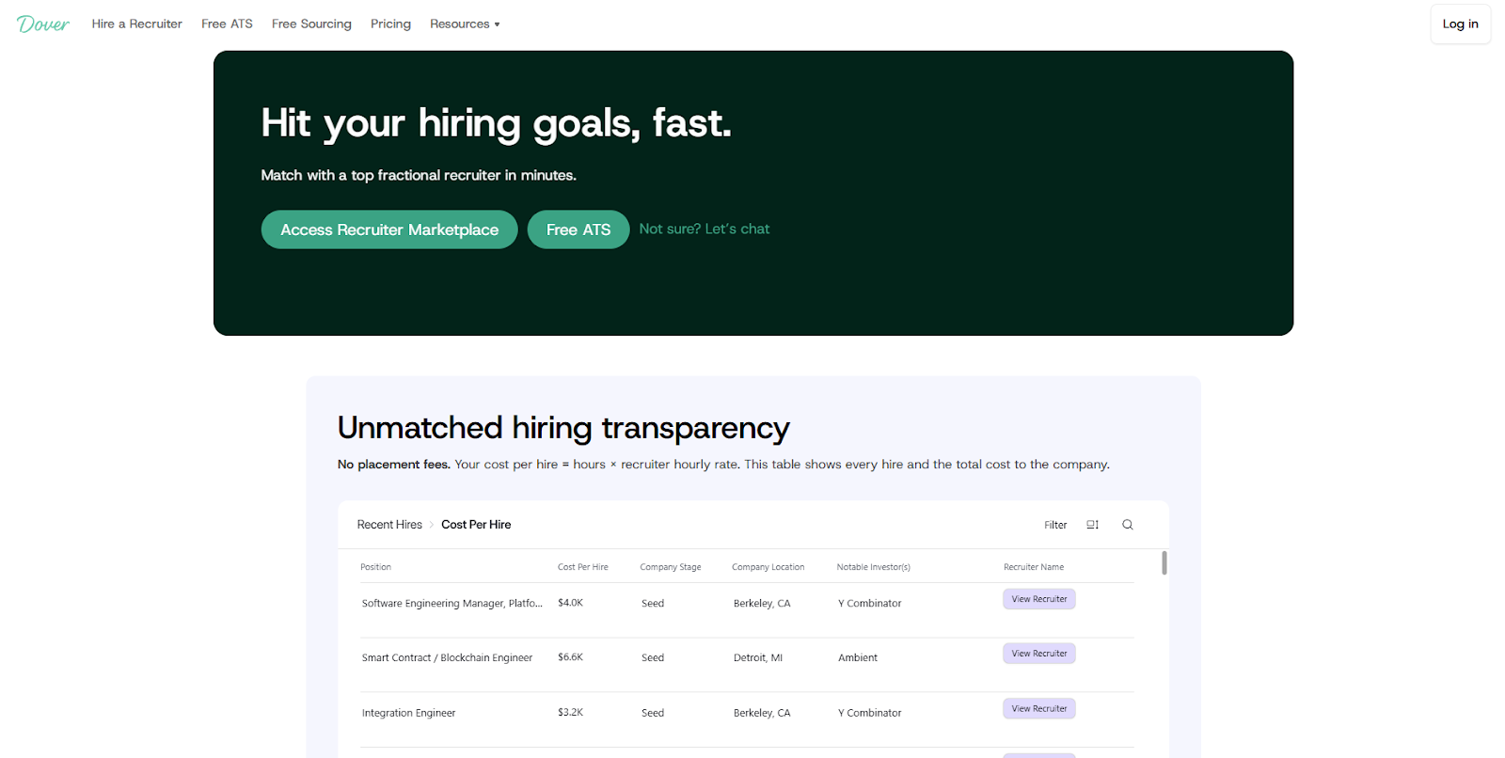Viewport: 1505px width, 758px height.
Task: Click the Detroit, MI location cell
Action: (758, 658)
